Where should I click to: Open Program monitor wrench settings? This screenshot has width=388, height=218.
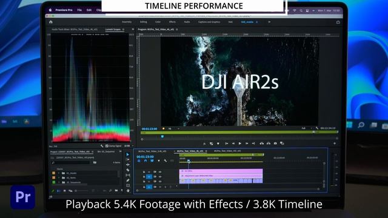(317, 128)
